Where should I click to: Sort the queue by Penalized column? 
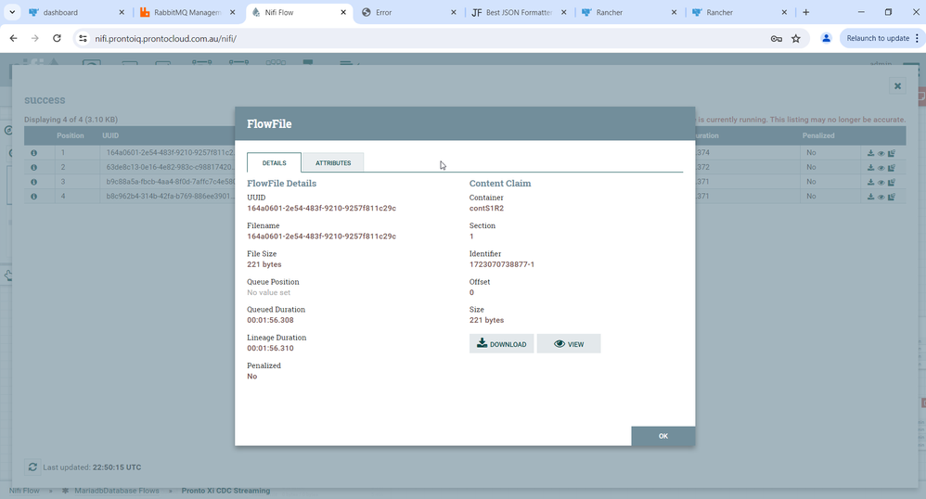818,135
